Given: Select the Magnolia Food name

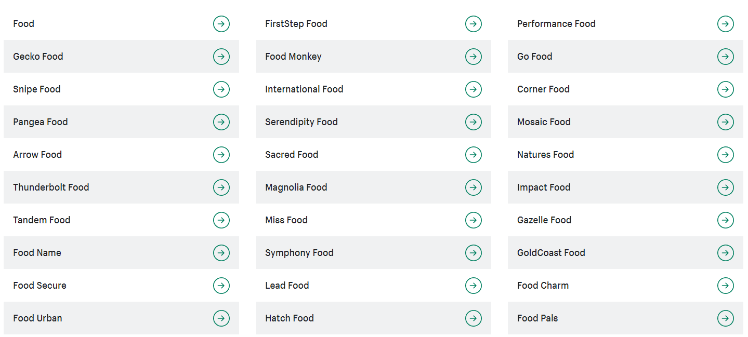Looking at the screenshot, I should click(x=296, y=187).
